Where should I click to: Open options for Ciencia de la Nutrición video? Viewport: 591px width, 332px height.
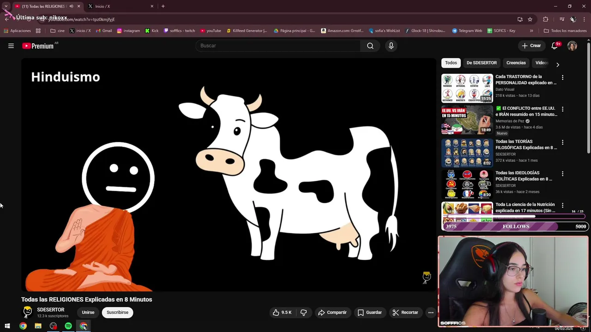point(562,205)
